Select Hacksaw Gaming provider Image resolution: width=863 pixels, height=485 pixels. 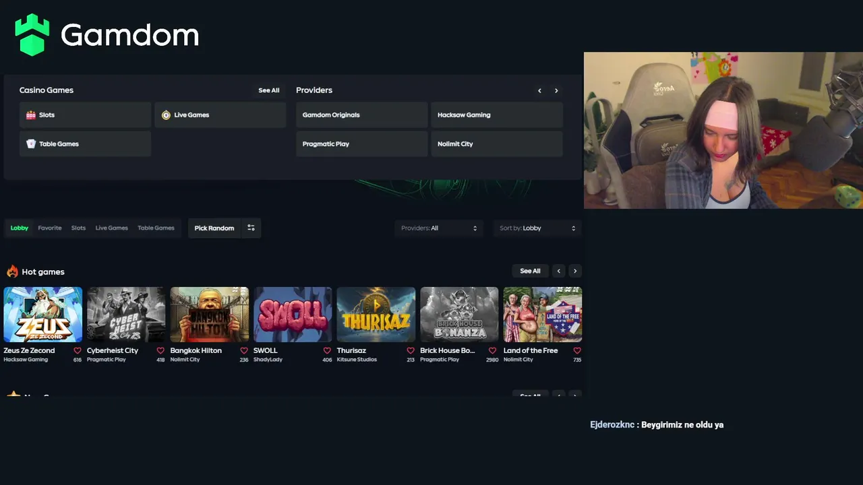(x=497, y=115)
